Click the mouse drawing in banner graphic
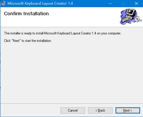Viewport: 143px width, 117px height. tap(130, 22)
